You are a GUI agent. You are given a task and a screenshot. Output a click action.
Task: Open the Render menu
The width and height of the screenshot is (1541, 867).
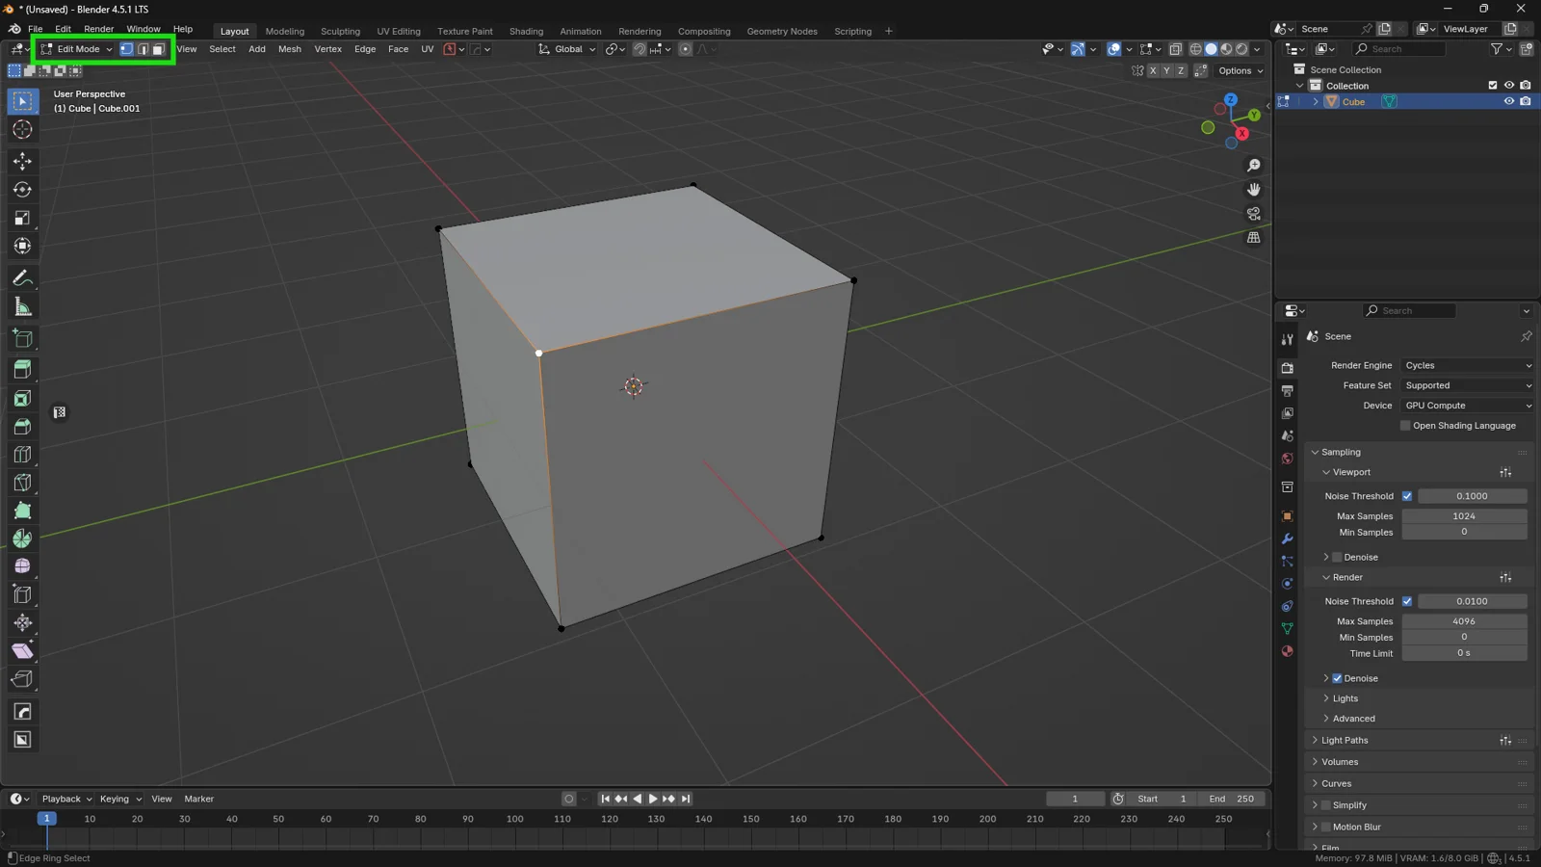tap(98, 29)
